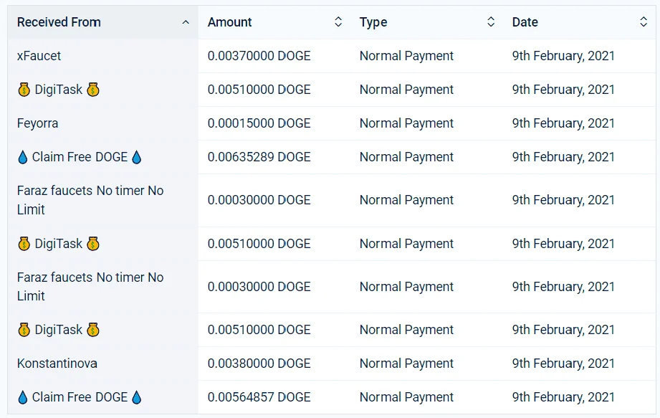Click left droplet icon in 0.00635289 DOGE row
660x418 pixels.
(23, 158)
